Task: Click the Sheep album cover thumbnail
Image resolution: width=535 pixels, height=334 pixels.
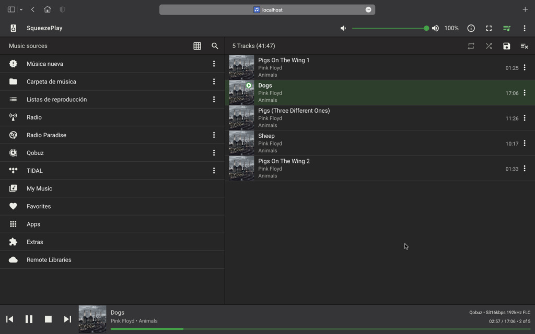Action: coord(241,143)
